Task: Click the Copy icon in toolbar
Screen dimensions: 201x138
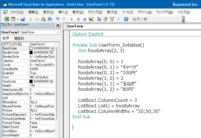Action: (x=37, y=19)
